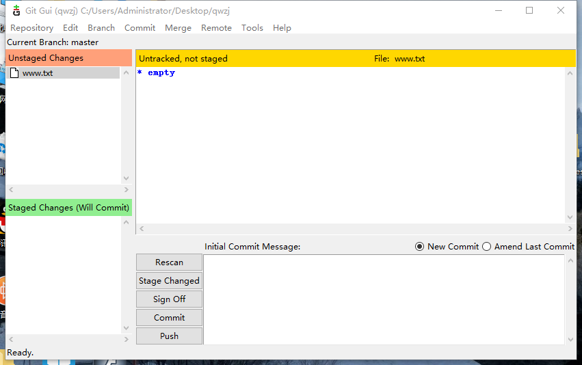Click the diff pane scroll up arrow
582x365 pixels.
[x=570, y=73]
